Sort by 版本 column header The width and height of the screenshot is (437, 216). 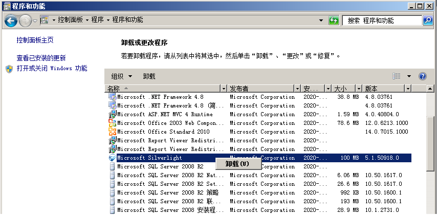point(383,89)
